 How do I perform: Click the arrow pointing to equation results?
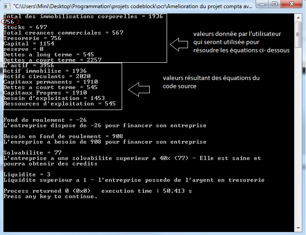pos(139,90)
